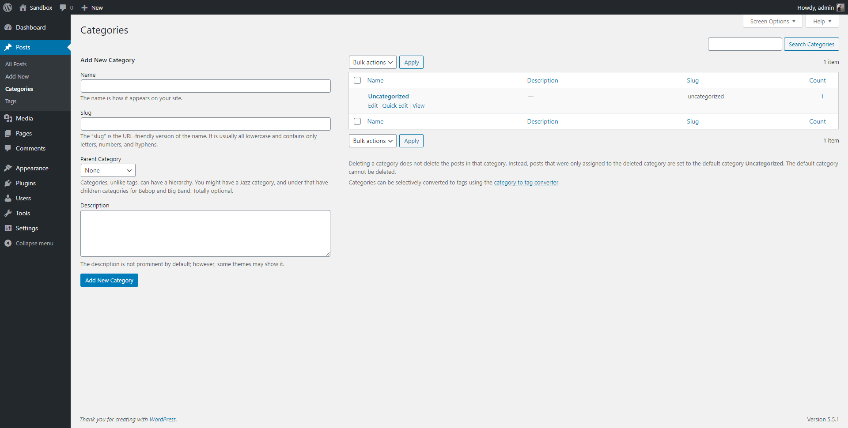Click the Users icon in the sidebar

coord(9,198)
